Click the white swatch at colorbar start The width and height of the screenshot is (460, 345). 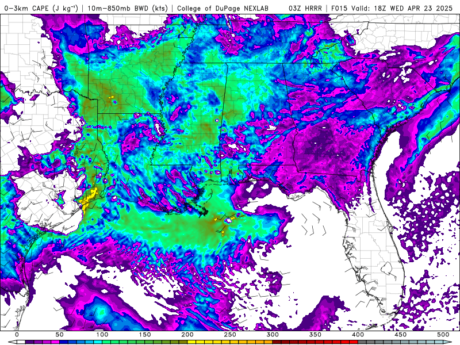[21, 342]
